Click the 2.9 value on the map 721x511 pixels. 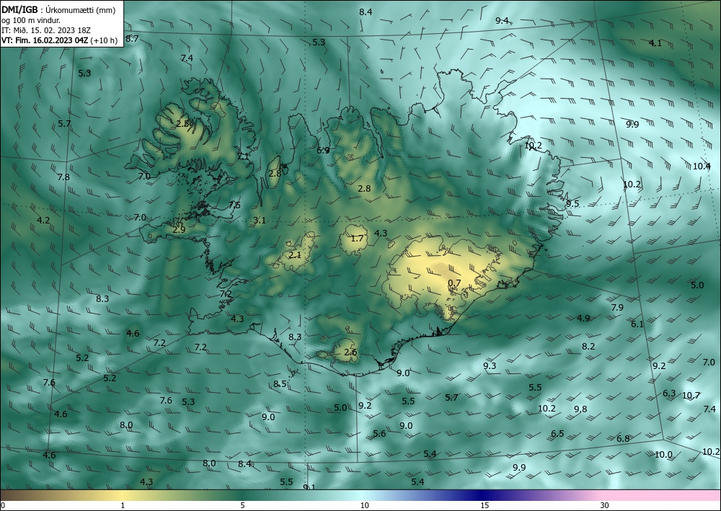pyautogui.click(x=179, y=229)
